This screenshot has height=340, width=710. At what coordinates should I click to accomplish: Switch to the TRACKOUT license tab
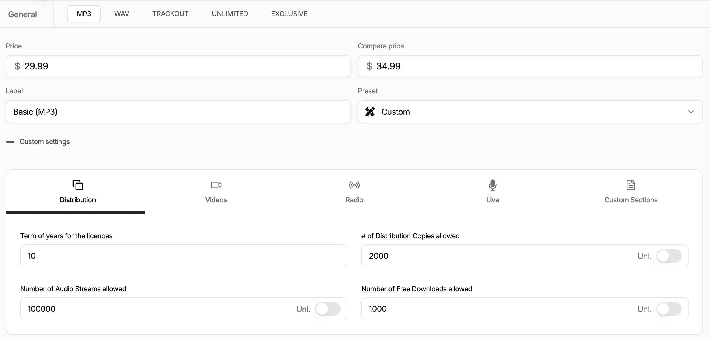[171, 14]
